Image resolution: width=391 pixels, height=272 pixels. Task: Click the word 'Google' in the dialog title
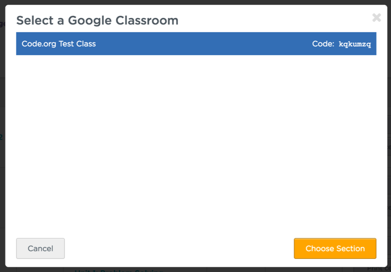[89, 20]
